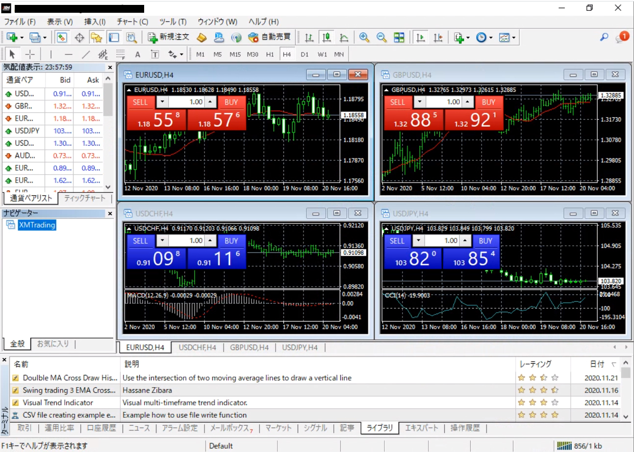The width and height of the screenshot is (634, 452).
Task: Select XMTrading in the navigator
Action: coord(37,225)
